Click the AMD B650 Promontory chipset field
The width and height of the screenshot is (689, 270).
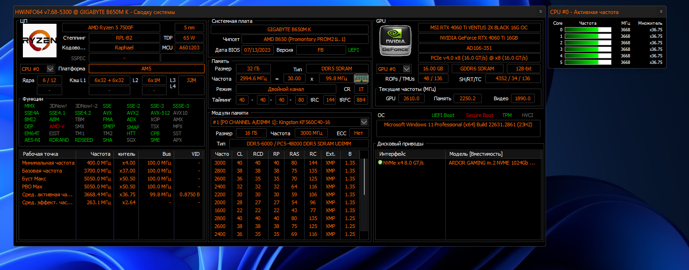(305, 40)
